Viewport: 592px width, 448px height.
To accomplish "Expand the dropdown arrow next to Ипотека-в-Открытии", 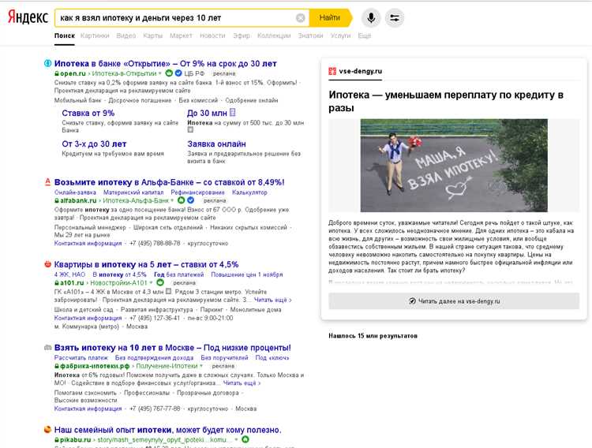I will [160, 73].
